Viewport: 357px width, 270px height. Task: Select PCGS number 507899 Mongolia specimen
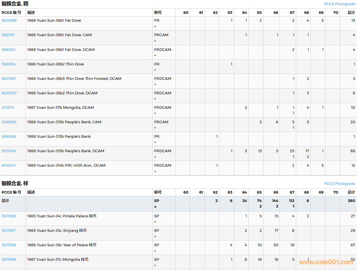tap(9, 259)
